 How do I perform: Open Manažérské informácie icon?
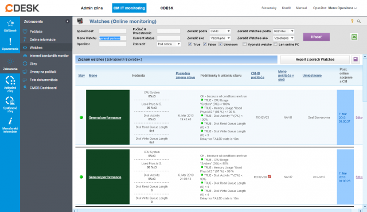[10, 121]
